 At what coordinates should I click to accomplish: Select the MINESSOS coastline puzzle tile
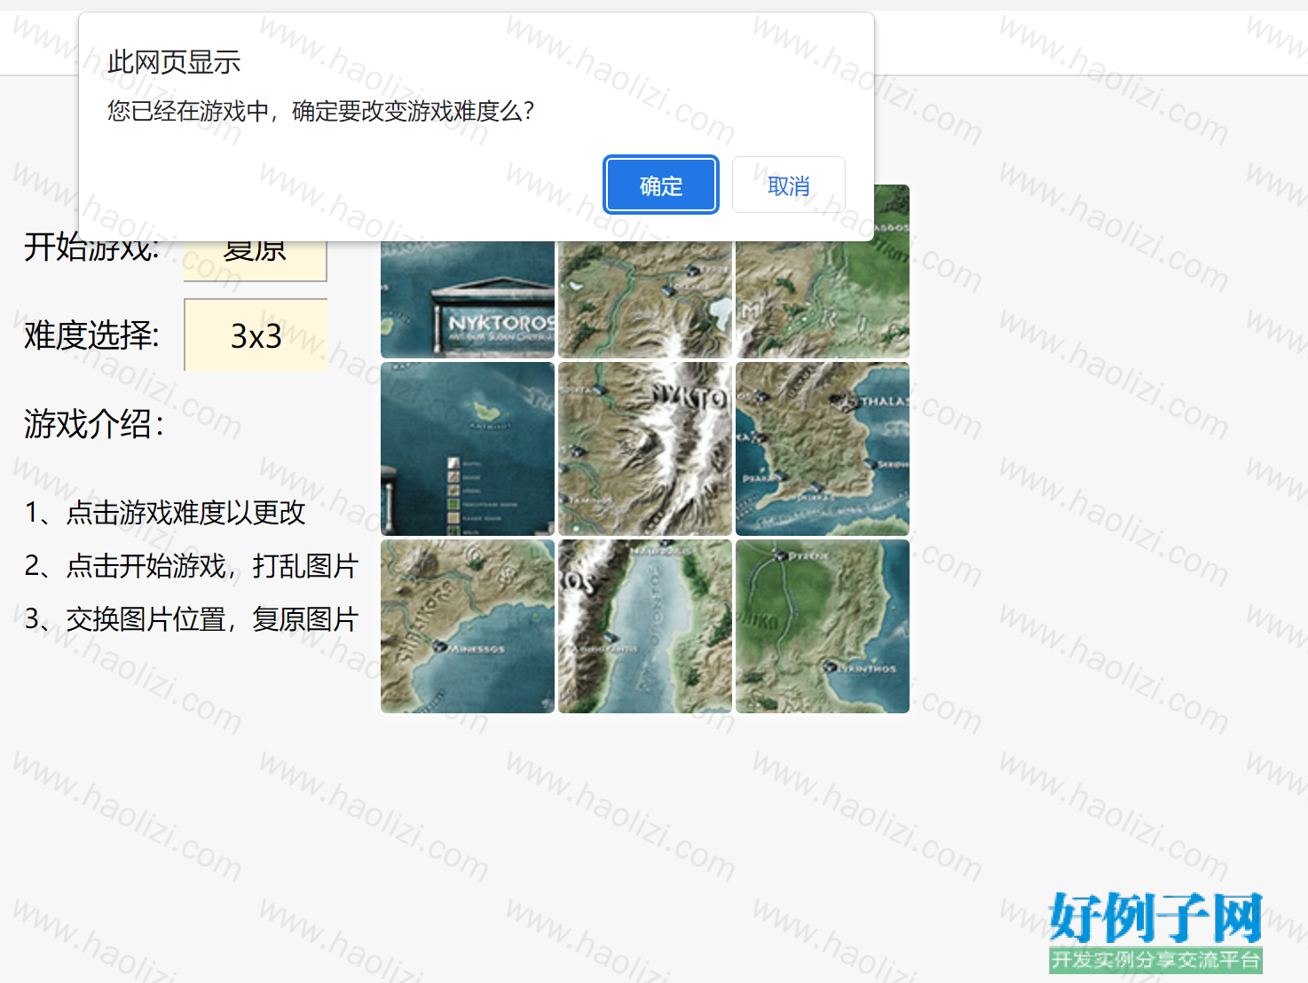point(468,626)
